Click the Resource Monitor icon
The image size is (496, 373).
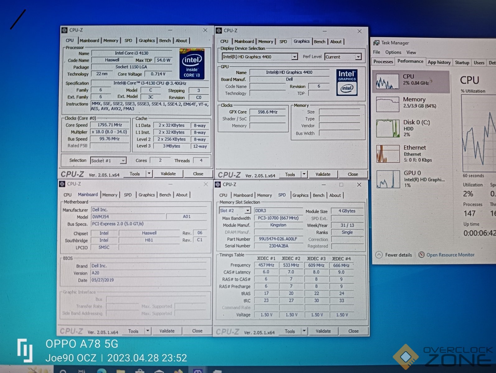click(x=421, y=255)
